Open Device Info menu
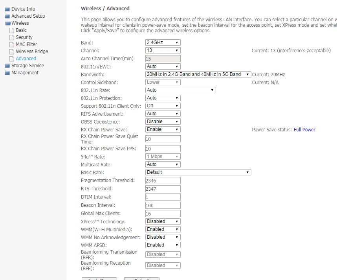This screenshot has width=337, height=280. (23, 9)
